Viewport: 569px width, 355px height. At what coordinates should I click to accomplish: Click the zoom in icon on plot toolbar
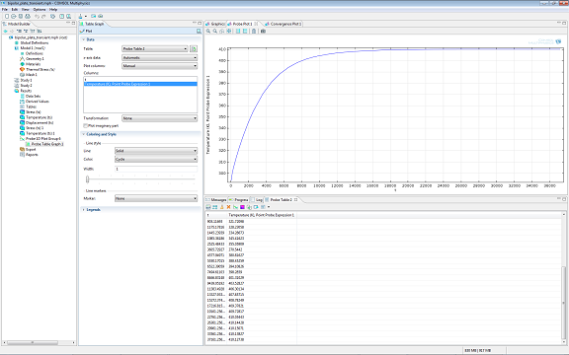tap(208, 32)
